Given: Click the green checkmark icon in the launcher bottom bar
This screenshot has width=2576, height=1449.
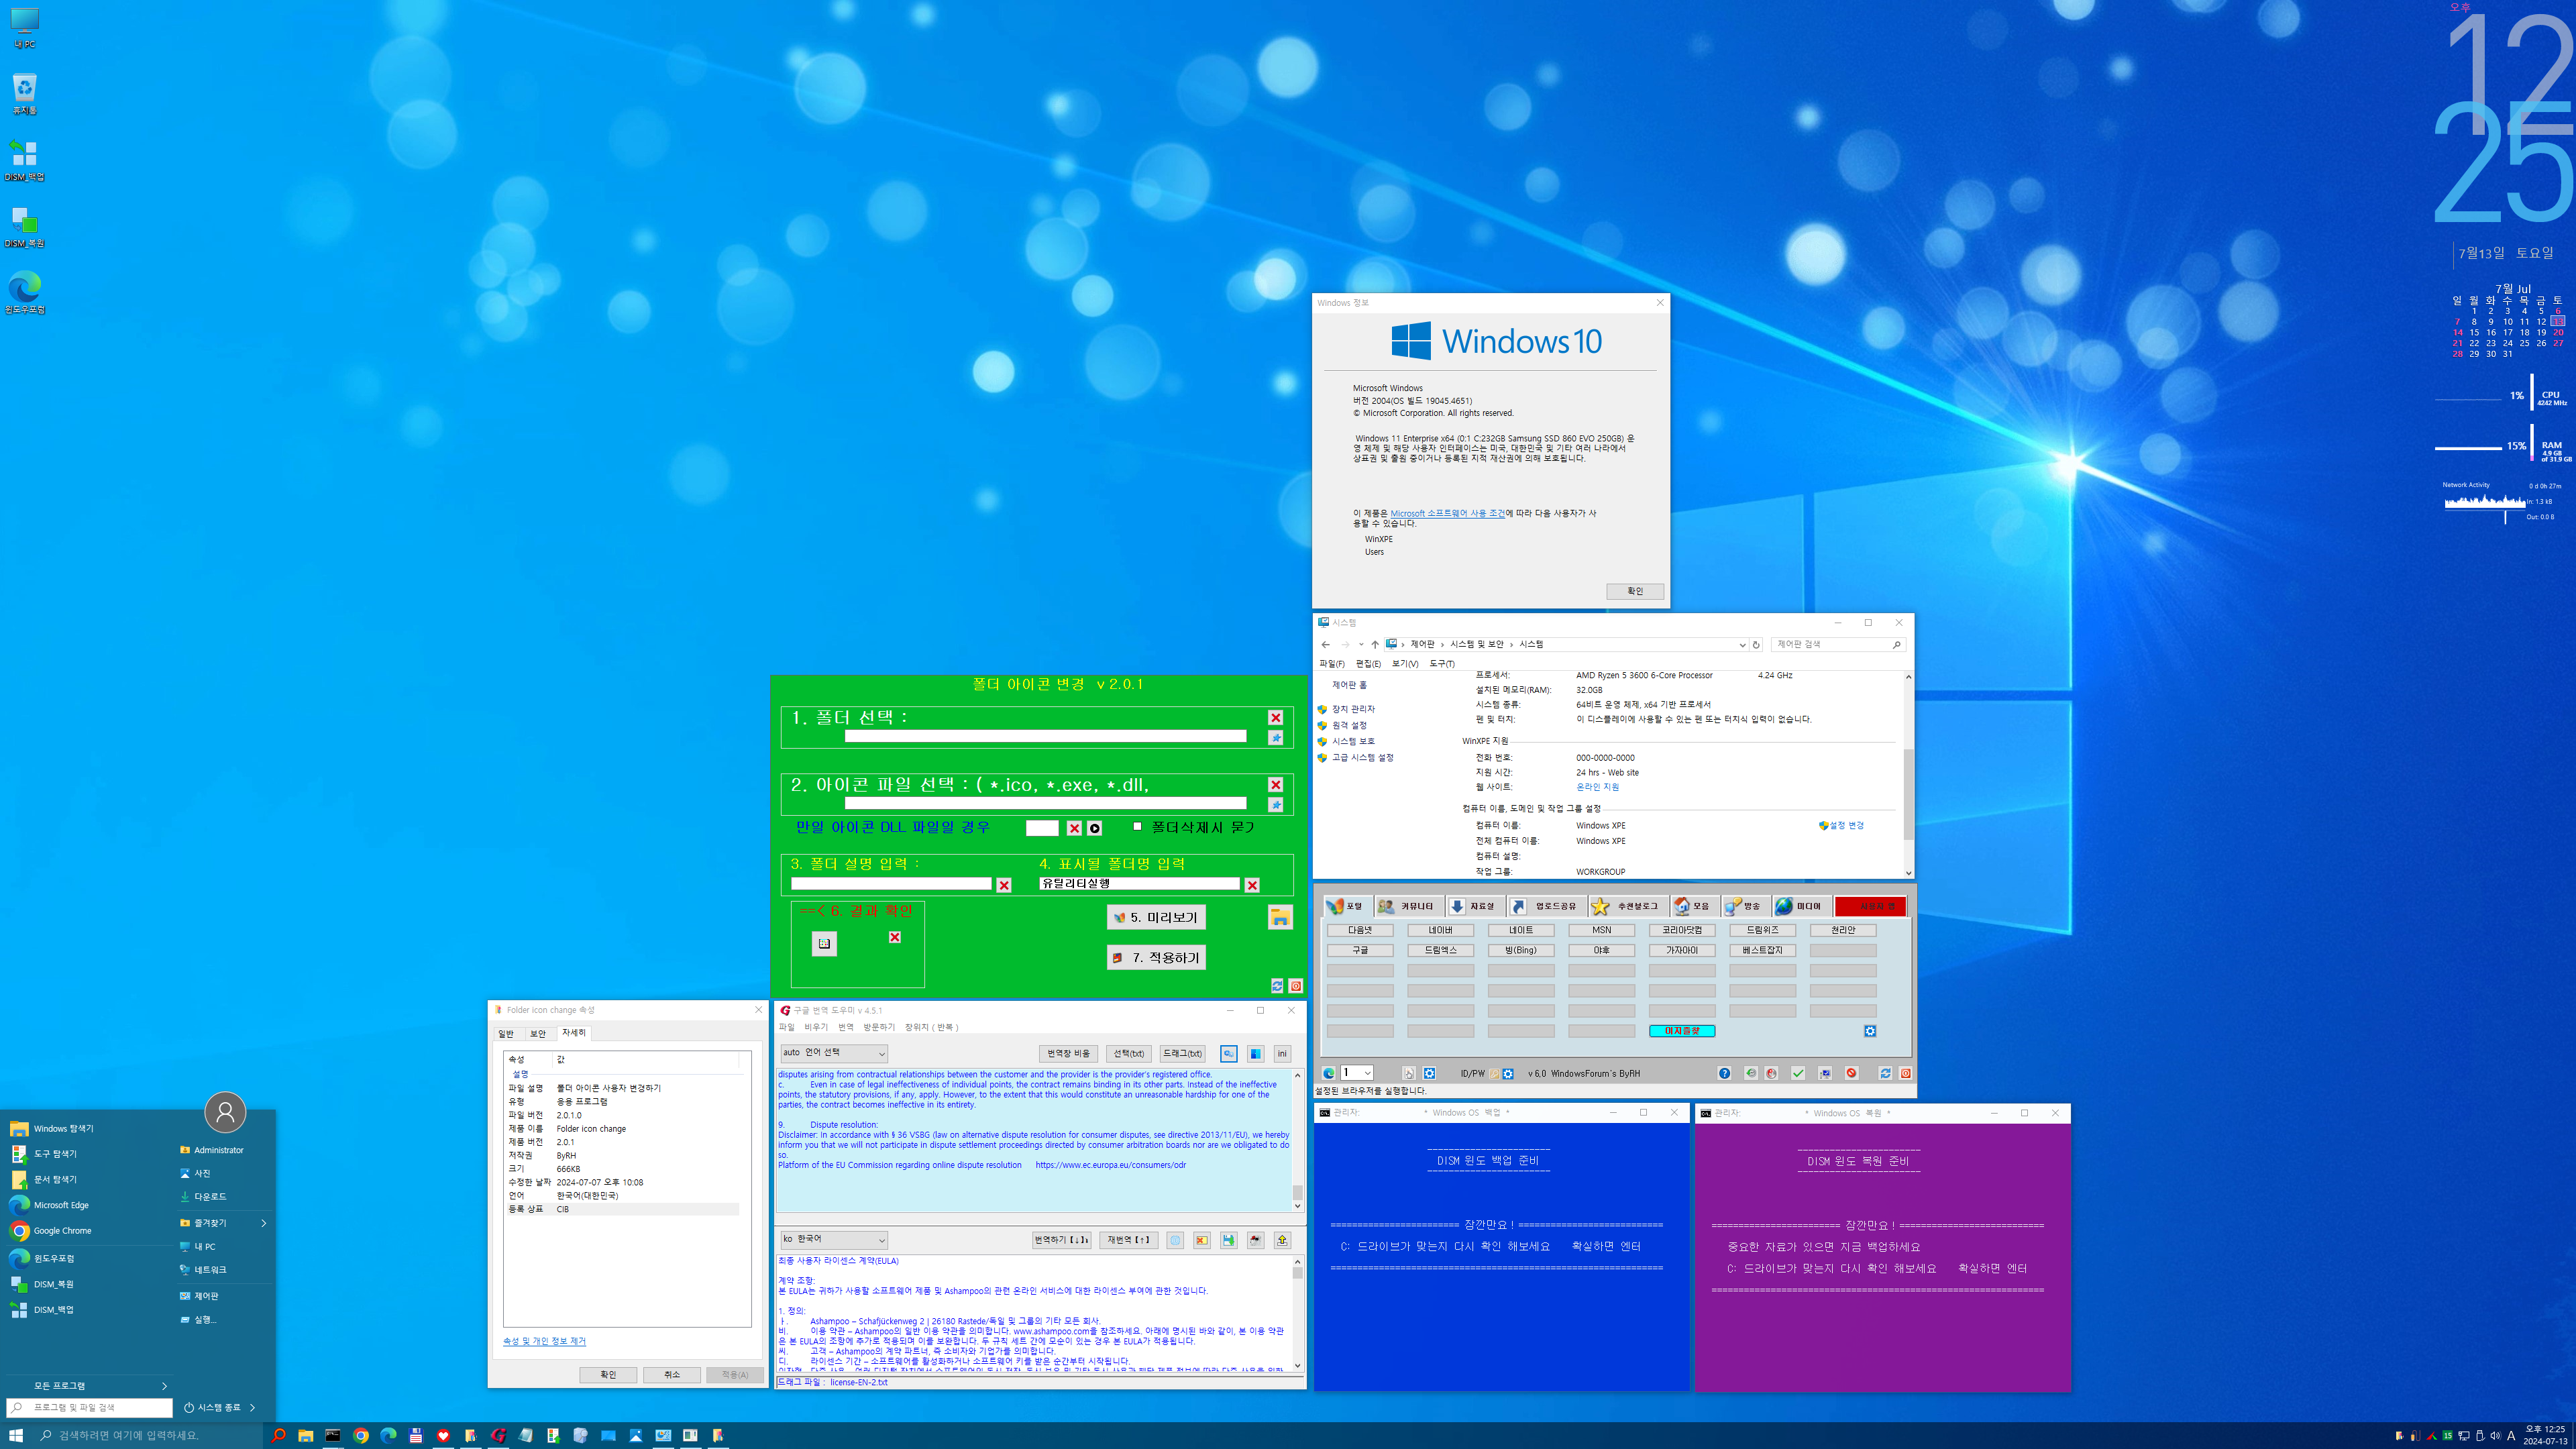Looking at the screenshot, I should pos(1798,1073).
